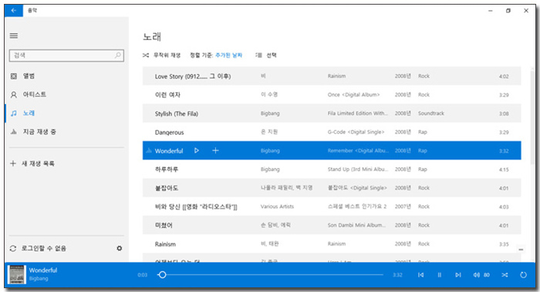540x292 pixels.
Task: Click the sync icon next to 로그인할 수 없음
Action: [13, 248]
